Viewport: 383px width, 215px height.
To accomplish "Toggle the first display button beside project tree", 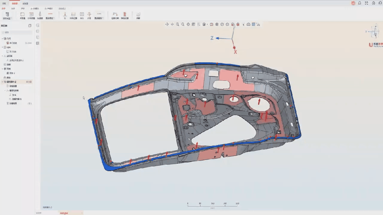I will (x=38, y=26).
